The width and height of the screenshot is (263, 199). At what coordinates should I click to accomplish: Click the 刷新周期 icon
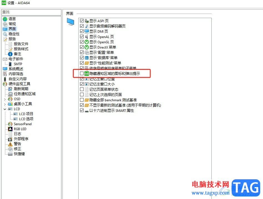click(10, 89)
